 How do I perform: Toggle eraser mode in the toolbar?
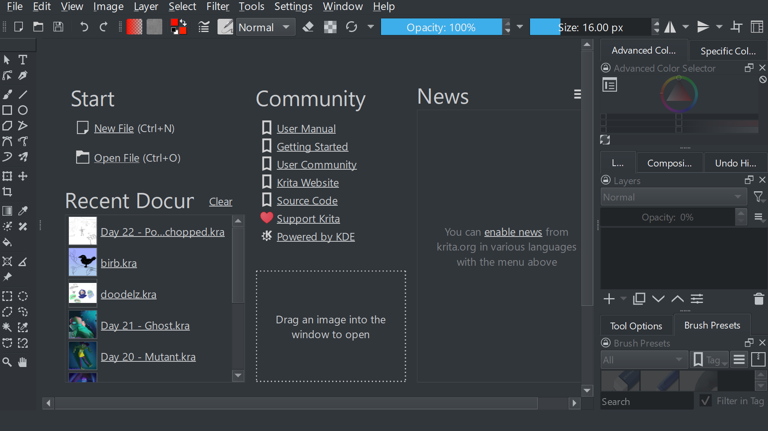pyautogui.click(x=308, y=27)
